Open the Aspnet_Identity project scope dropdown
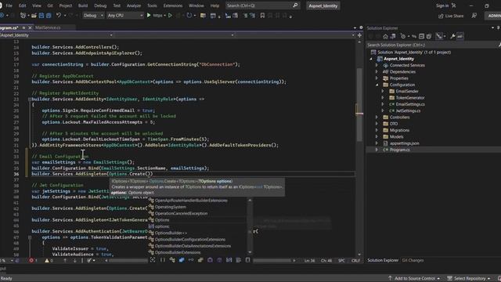 56,35
